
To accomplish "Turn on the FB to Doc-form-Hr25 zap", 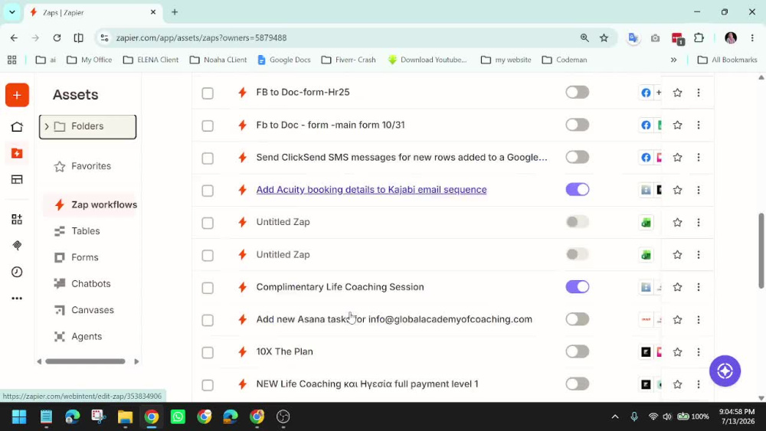I will (577, 93).
